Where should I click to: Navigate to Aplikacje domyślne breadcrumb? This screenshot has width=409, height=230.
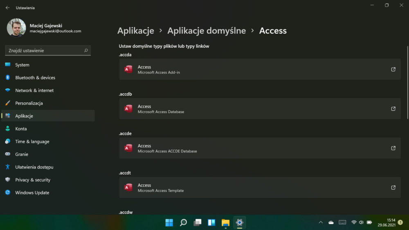pos(207,31)
